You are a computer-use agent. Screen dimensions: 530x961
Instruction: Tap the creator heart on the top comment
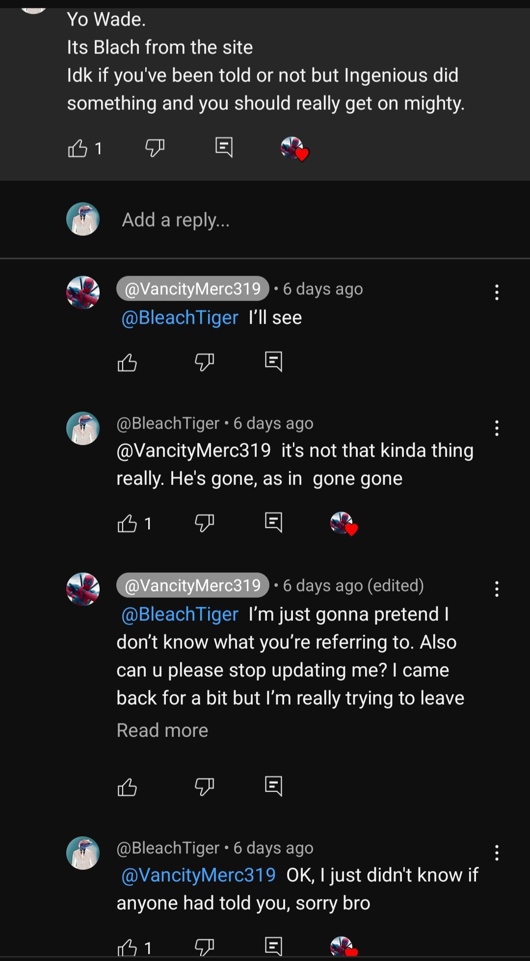pyautogui.click(x=294, y=149)
